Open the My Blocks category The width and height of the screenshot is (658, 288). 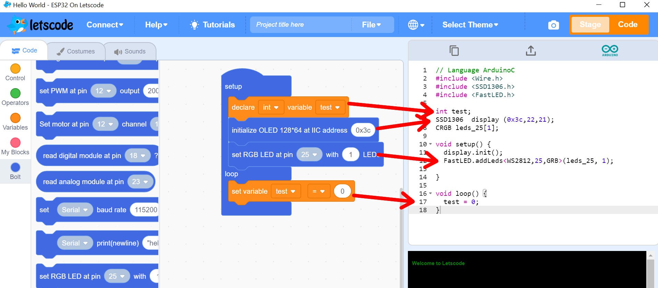[15, 146]
